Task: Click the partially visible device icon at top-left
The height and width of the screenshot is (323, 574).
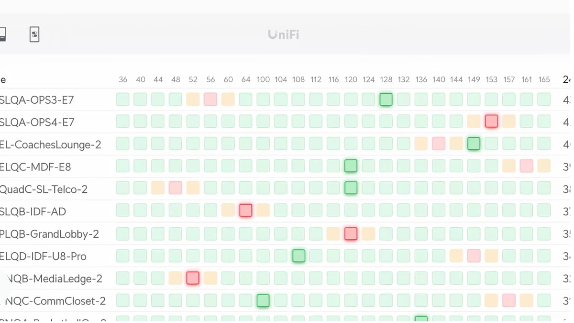Action: pyautogui.click(x=2, y=34)
